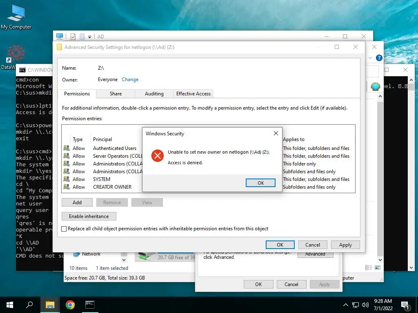Click the red error icon in Windows Security
The width and height of the screenshot is (418, 313).
(x=158, y=155)
